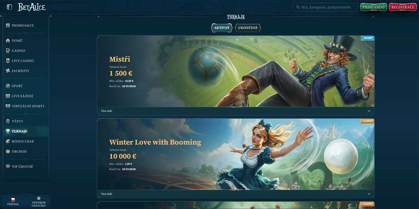Open the Mistři tournament banner
The width and height of the screenshot is (419, 209).
pyautogui.click(x=236, y=71)
